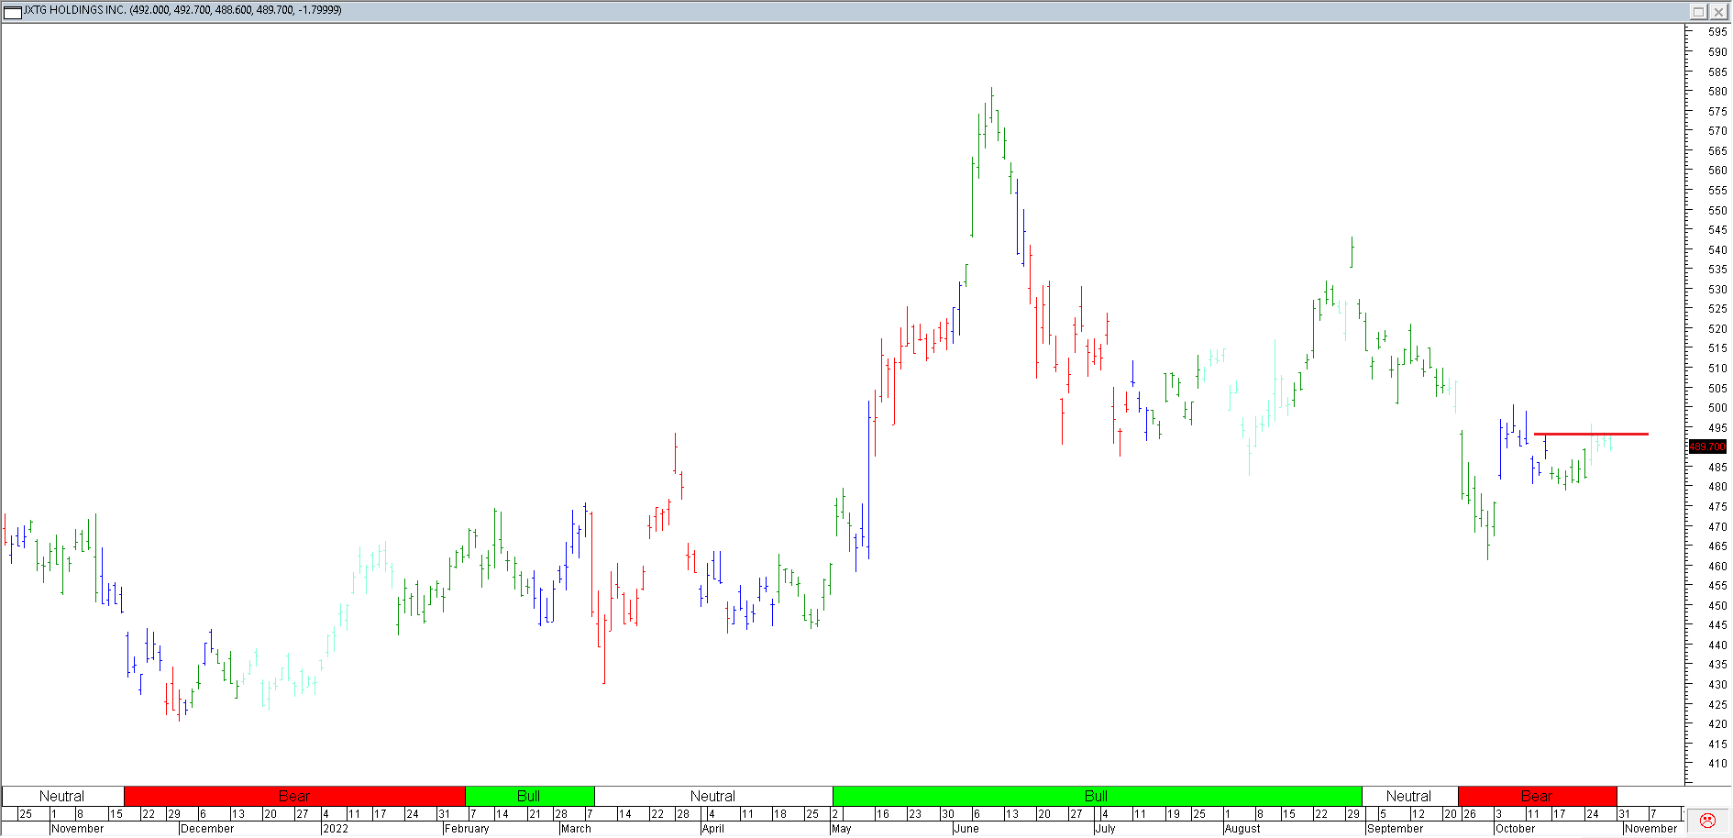This screenshot has width=1733, height=838.
Task: Click the May month label
Action: (842, 828)
